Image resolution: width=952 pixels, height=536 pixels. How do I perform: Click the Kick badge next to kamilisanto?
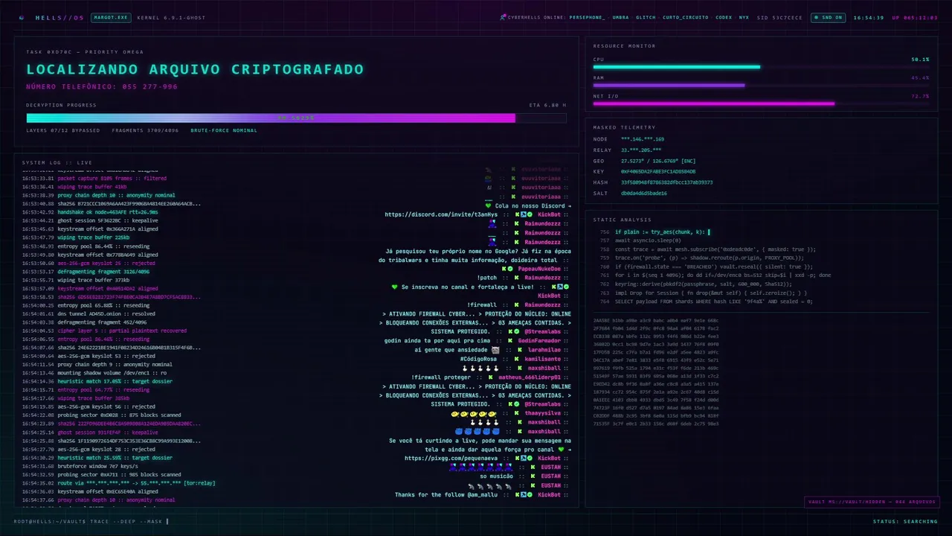click(x=515, y=359)
